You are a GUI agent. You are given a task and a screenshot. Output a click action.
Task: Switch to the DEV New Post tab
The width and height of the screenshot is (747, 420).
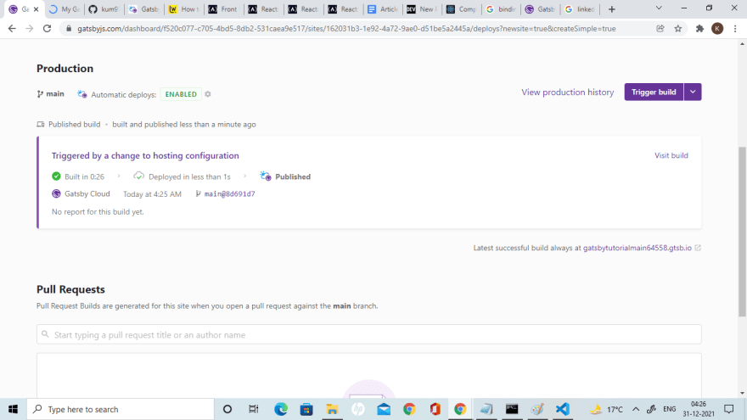click(x=423, y=9)
